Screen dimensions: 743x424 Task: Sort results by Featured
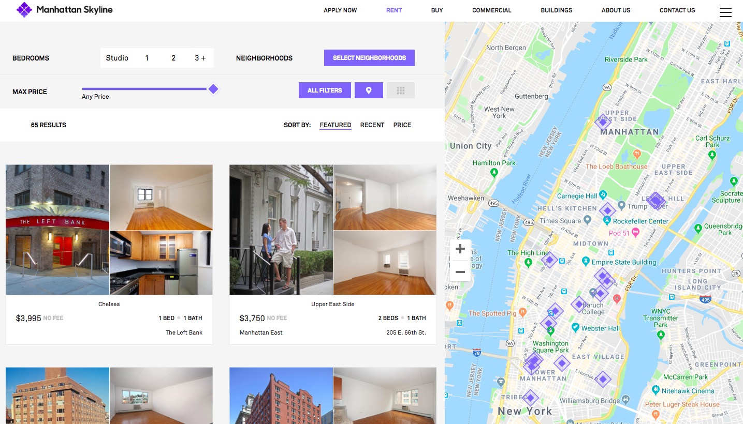tap(336, 125)
